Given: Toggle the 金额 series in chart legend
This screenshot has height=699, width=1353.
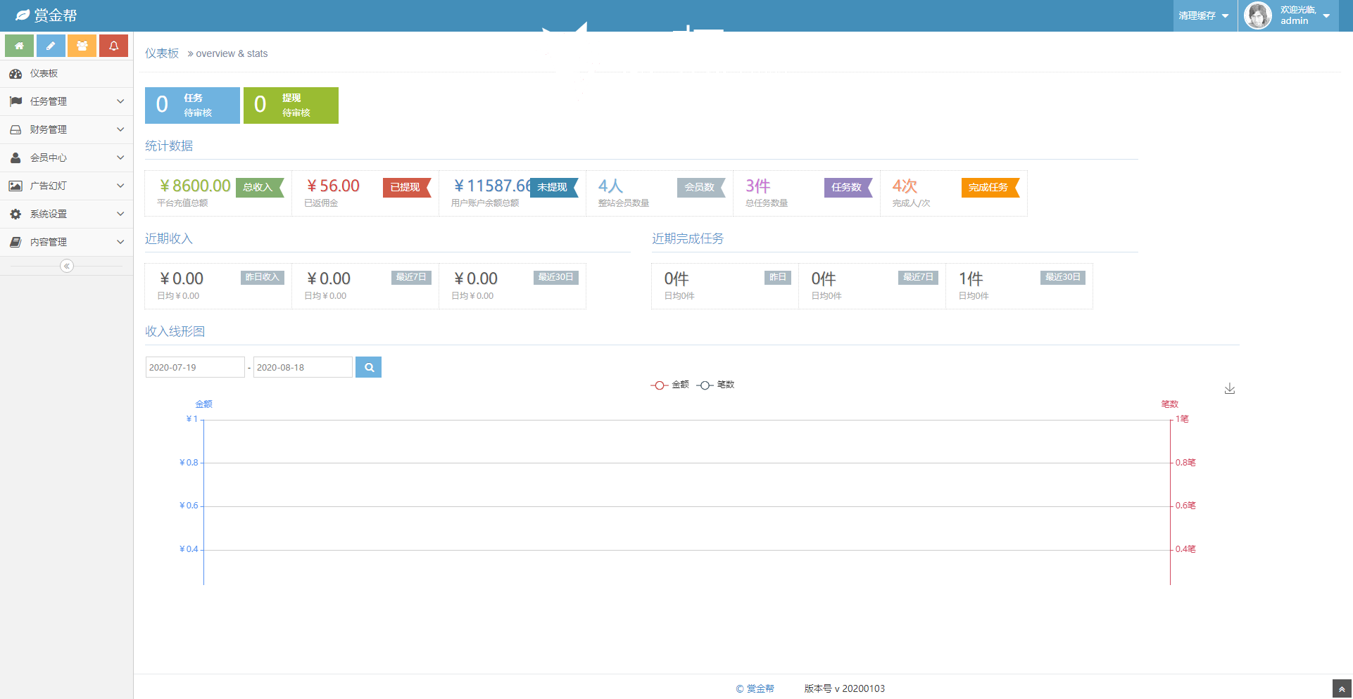Looking at the screenshot, I should 669,385.
